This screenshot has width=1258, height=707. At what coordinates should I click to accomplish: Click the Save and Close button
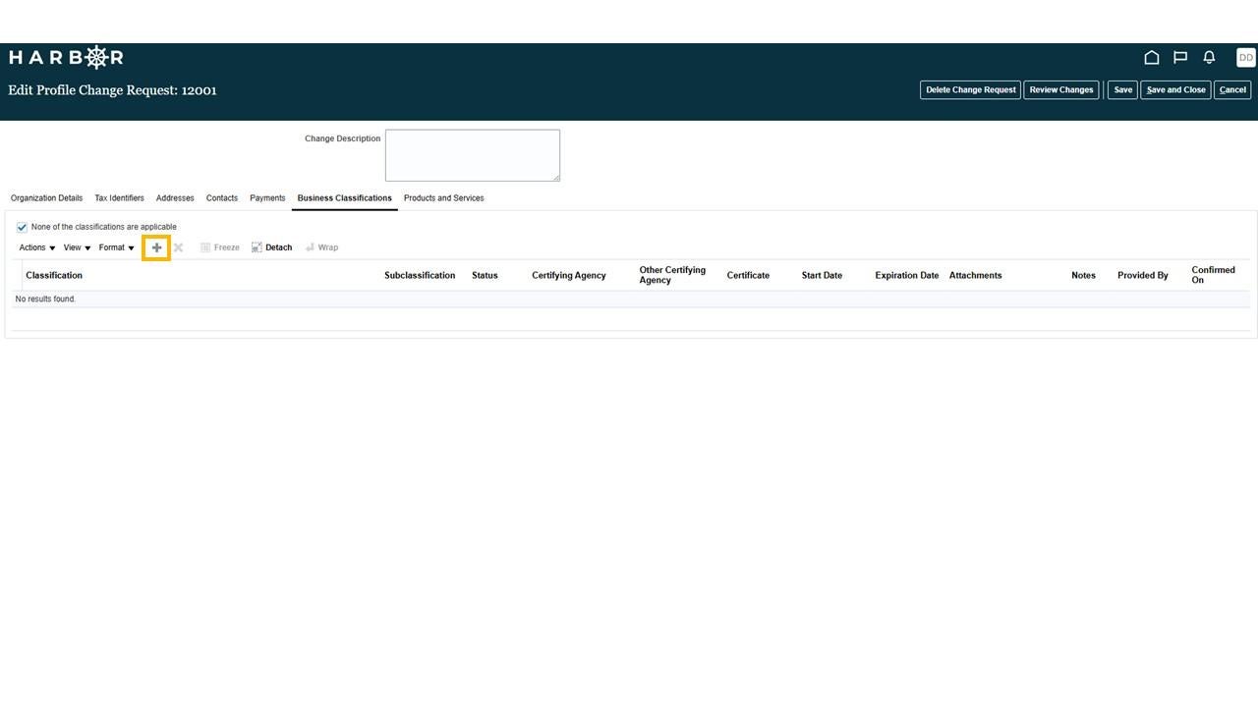(1175, 89)
